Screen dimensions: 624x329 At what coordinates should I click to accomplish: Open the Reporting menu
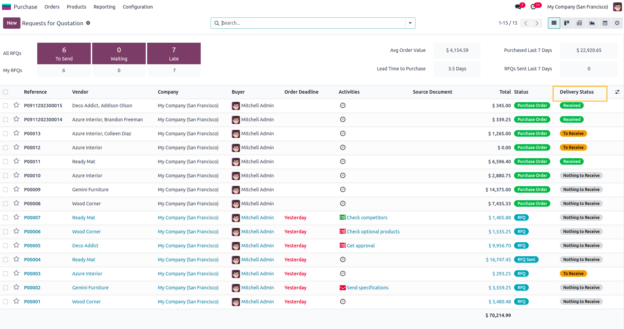[x=104, y=7]
